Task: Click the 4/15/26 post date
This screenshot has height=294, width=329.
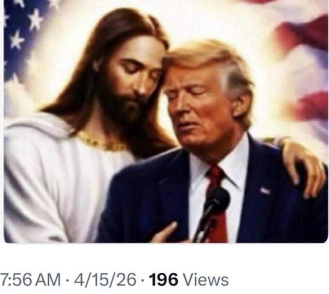Action: pos(104,280)
